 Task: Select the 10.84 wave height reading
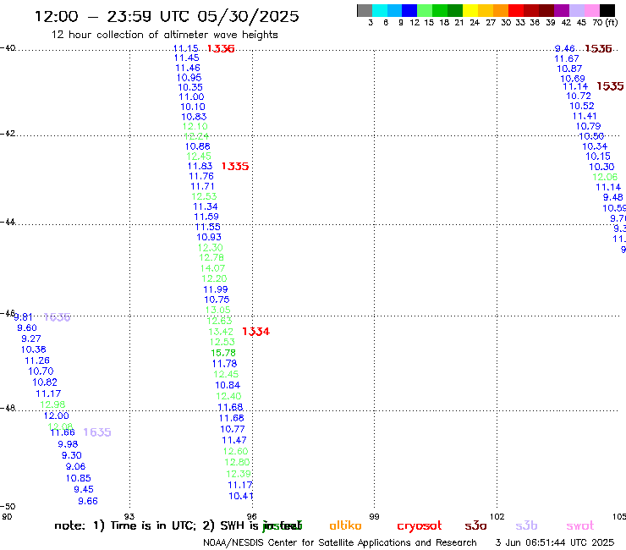[x=228, y=385]
